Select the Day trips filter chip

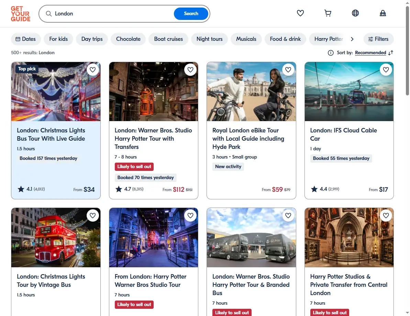(92, 39)
